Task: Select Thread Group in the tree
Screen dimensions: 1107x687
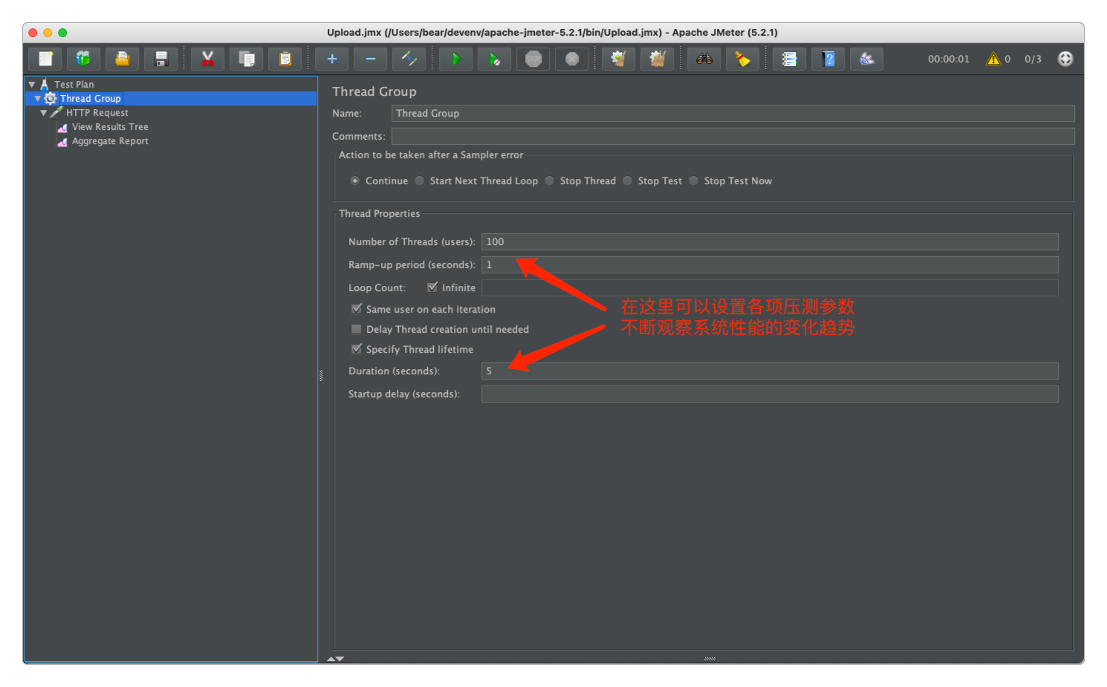Action: tap(91, 98)
